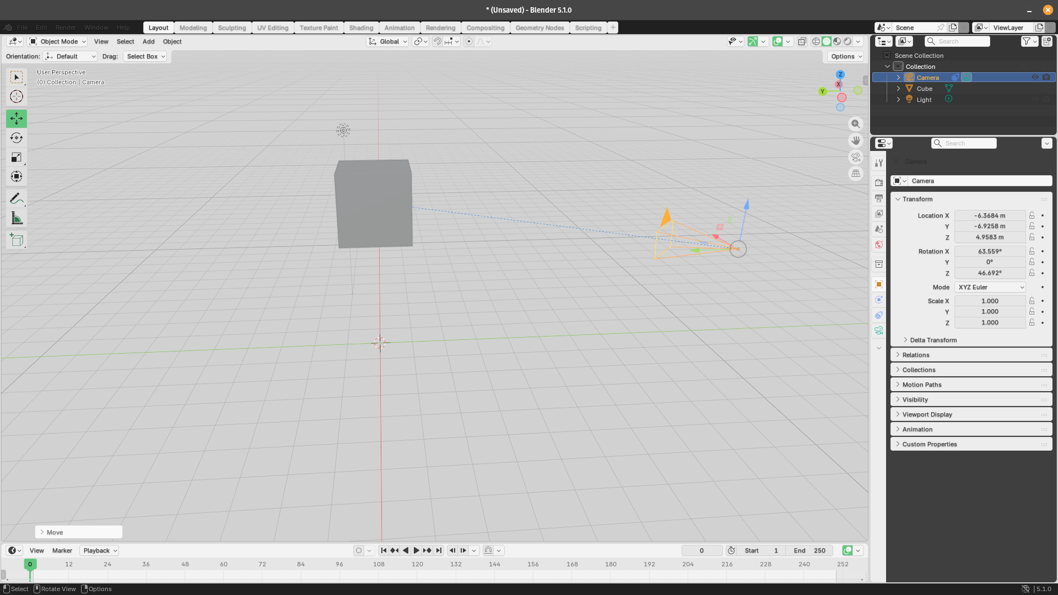
Task: Toggle snapping magnet in header
Action: coord(437,41)
